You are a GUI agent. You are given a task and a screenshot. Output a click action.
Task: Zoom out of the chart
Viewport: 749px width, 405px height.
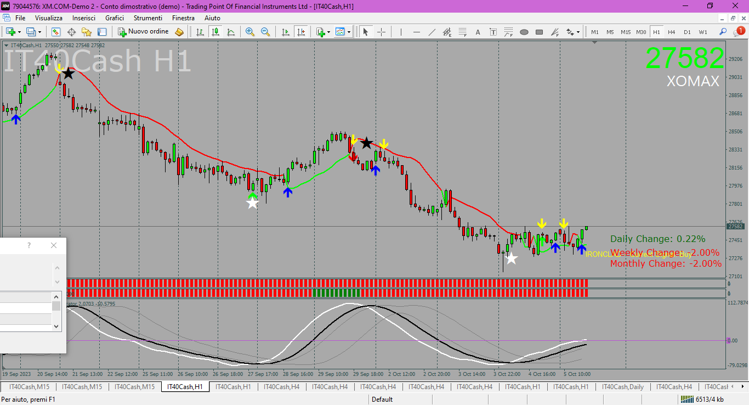pos(265,32)
